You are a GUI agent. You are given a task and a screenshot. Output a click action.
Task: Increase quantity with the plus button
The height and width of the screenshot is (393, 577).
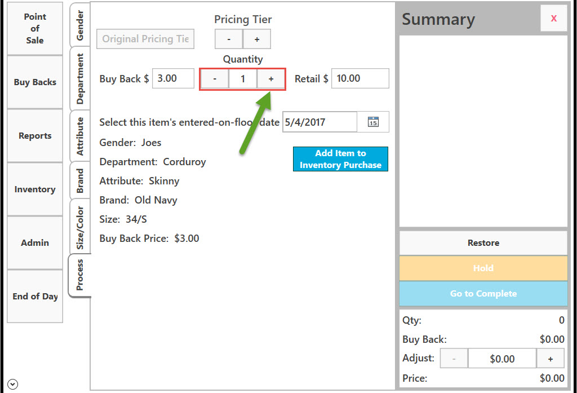271,79
